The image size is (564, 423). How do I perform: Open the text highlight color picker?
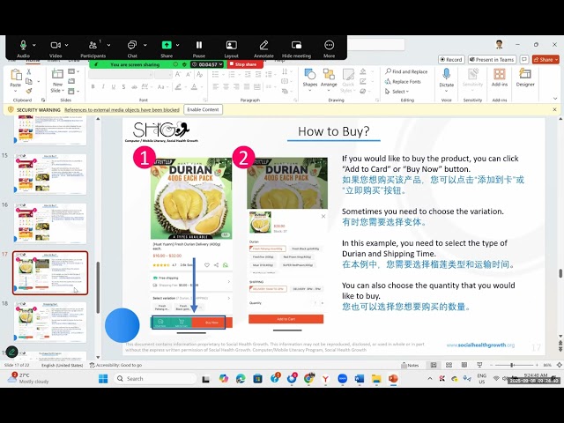[178, 86]
